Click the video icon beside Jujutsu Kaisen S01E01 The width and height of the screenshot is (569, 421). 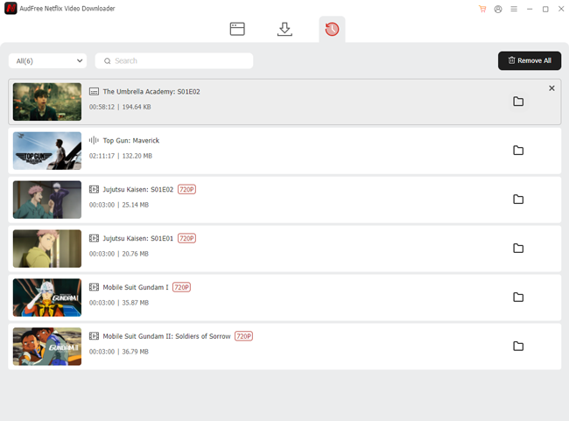coord(94,238)
